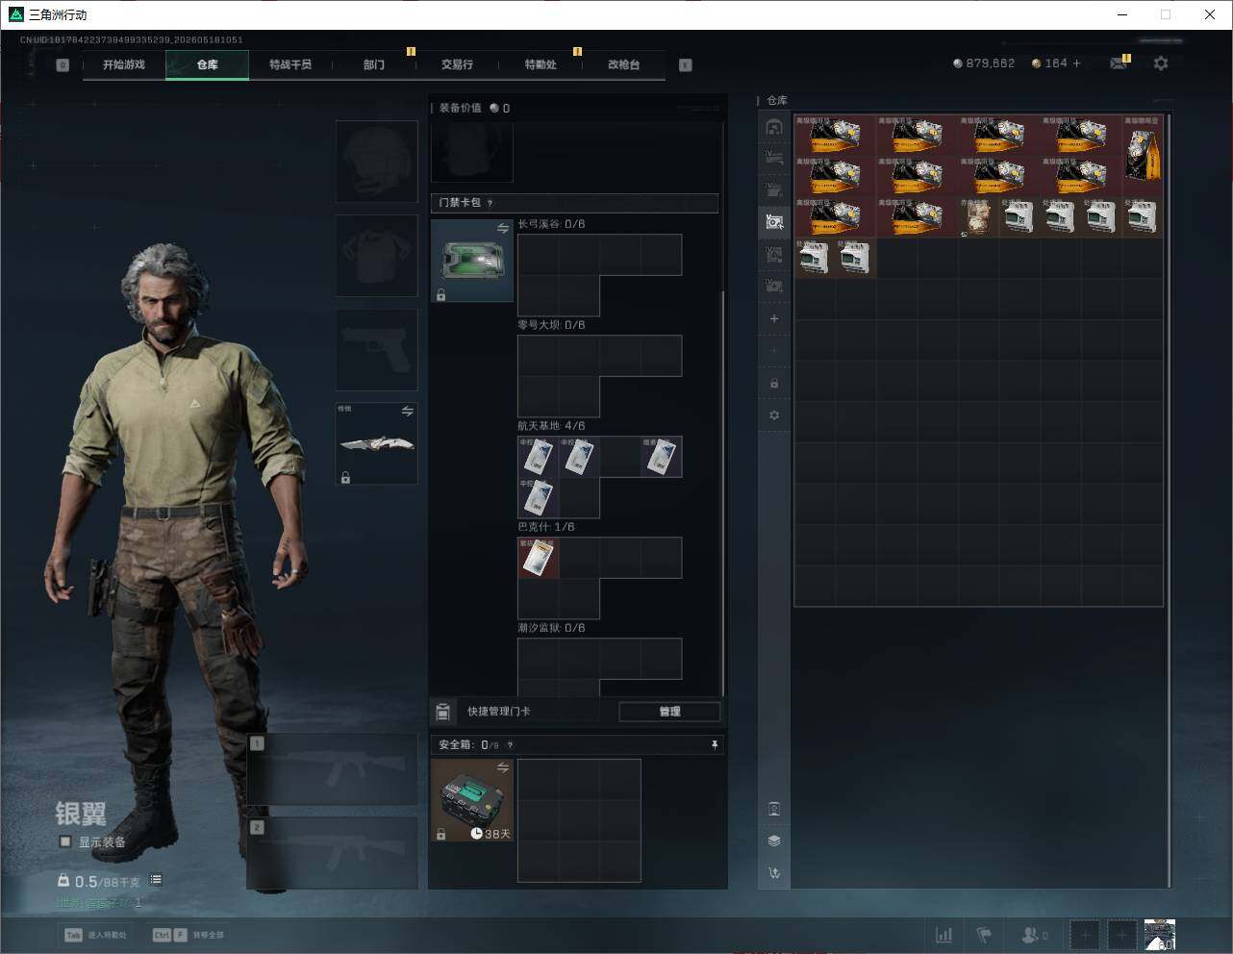
Task: Click the 879,882 currency balance
Action: (x=984, y=63)
